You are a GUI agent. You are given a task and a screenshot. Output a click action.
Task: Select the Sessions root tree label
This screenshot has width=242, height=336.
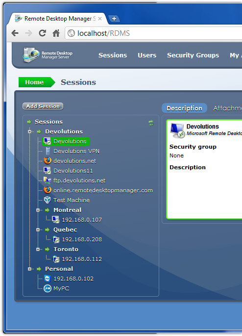pyautogui.click(x=49, y=122)
